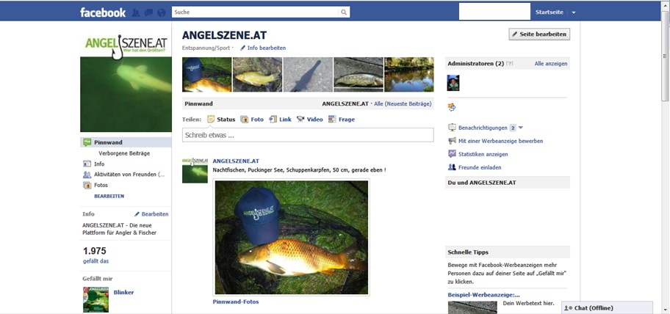The width and height of the screenshot is (670, 314).
Task: Open the carp fishing post photo
Action: 291,237
